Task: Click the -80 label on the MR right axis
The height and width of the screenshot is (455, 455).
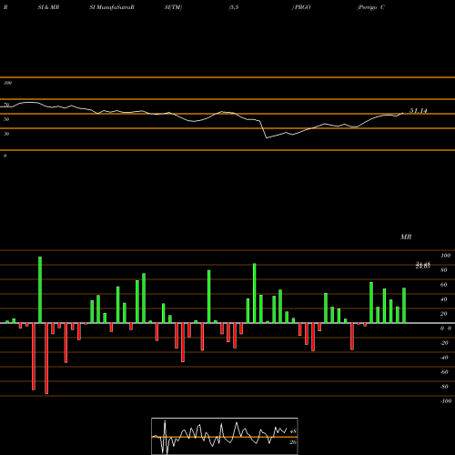Action: (x=444, y=387)
